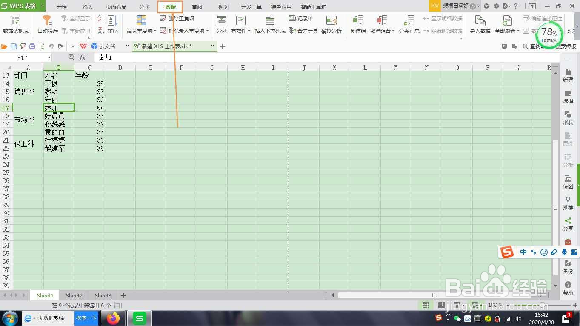580x326 pixels.
Task: Open 新建 in the right sidebar
Action: click(568, 76)
